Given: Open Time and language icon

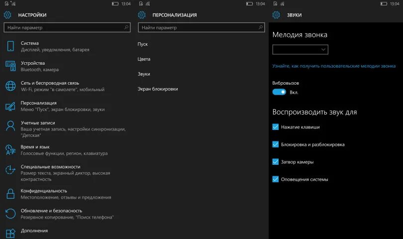Looking at the screenshot, I should [10, 150].
